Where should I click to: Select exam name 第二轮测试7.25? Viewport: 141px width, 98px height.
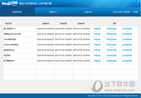(x=10, y=29)
